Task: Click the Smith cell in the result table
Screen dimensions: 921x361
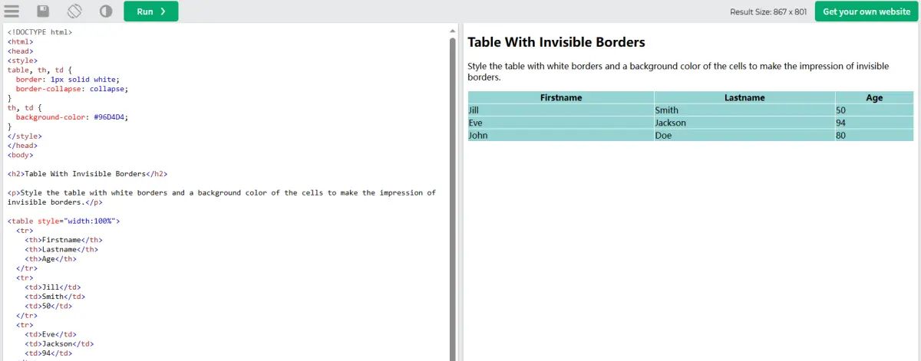Action: (x=666, y=110)
